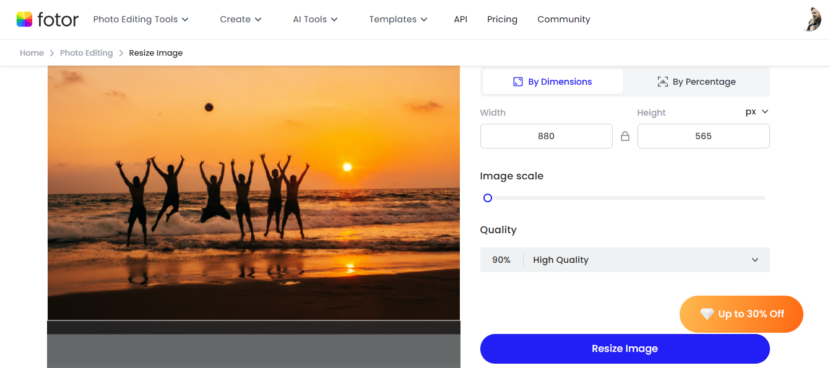830x368 pixels.
Task: Click the Fotor logo icon
Action: tap(24, 19)
